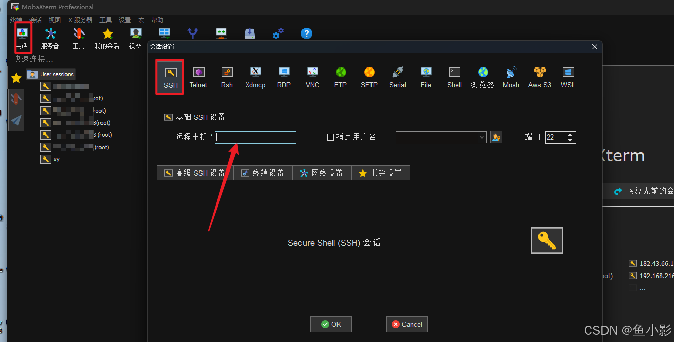Select the VNC session type
Screen dimensions: 674x342
[312, 77]
